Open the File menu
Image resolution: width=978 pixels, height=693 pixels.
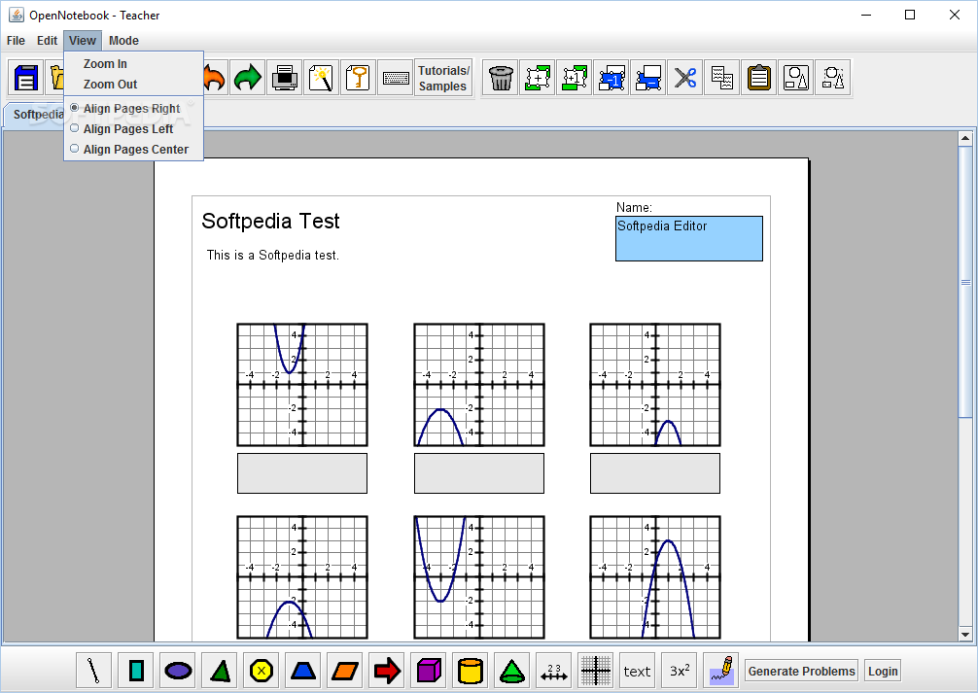[16, 41]
